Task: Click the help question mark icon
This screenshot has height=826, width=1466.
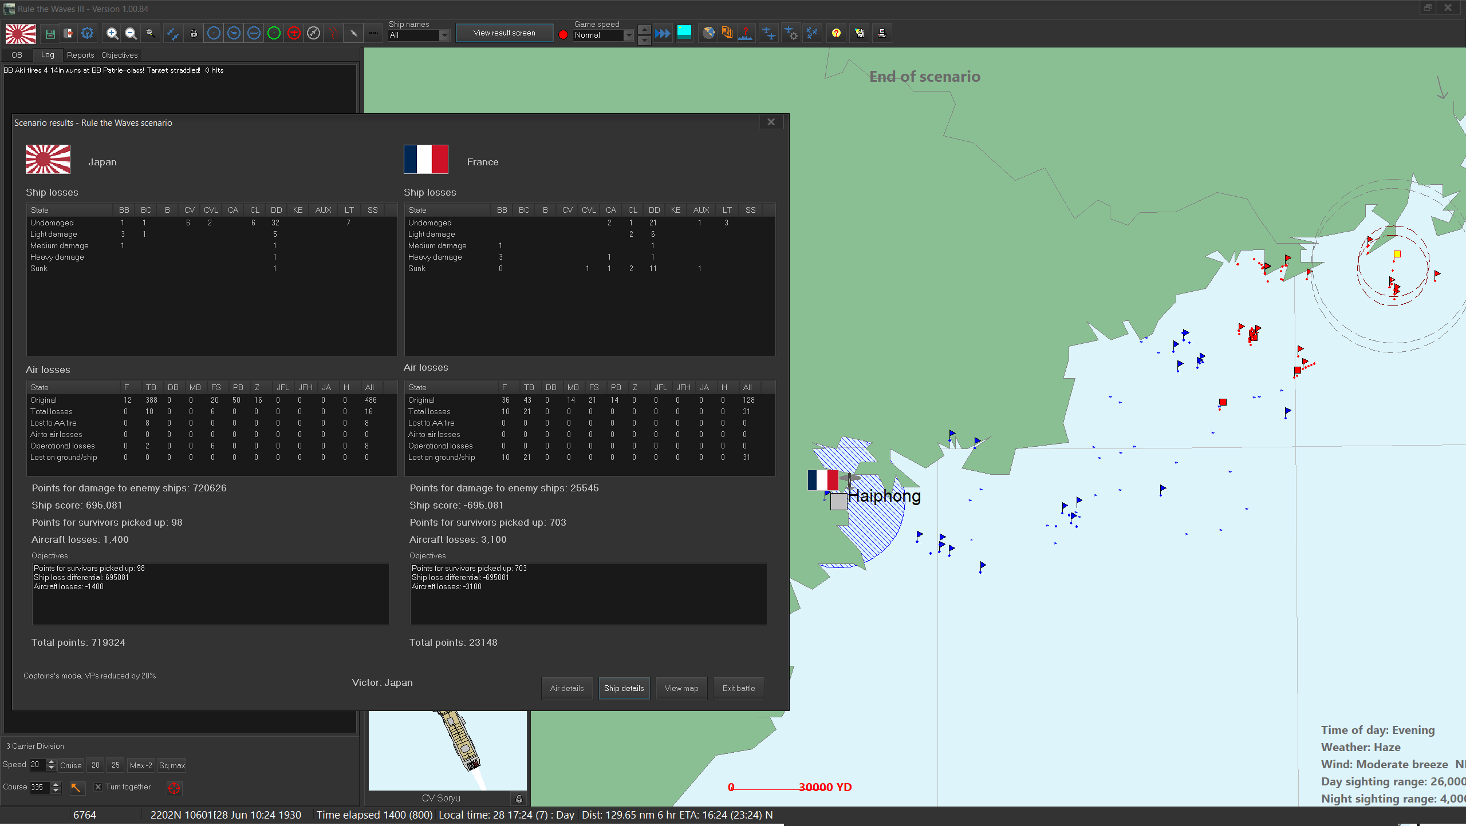Action: pos(836,34)
